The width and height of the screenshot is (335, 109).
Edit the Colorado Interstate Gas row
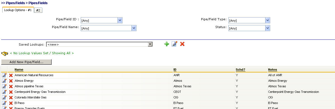point(4,97)
